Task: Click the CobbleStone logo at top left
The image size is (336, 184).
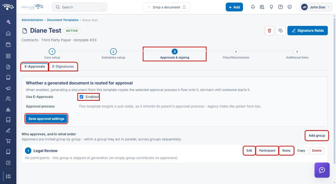Action: coord(32,7)
